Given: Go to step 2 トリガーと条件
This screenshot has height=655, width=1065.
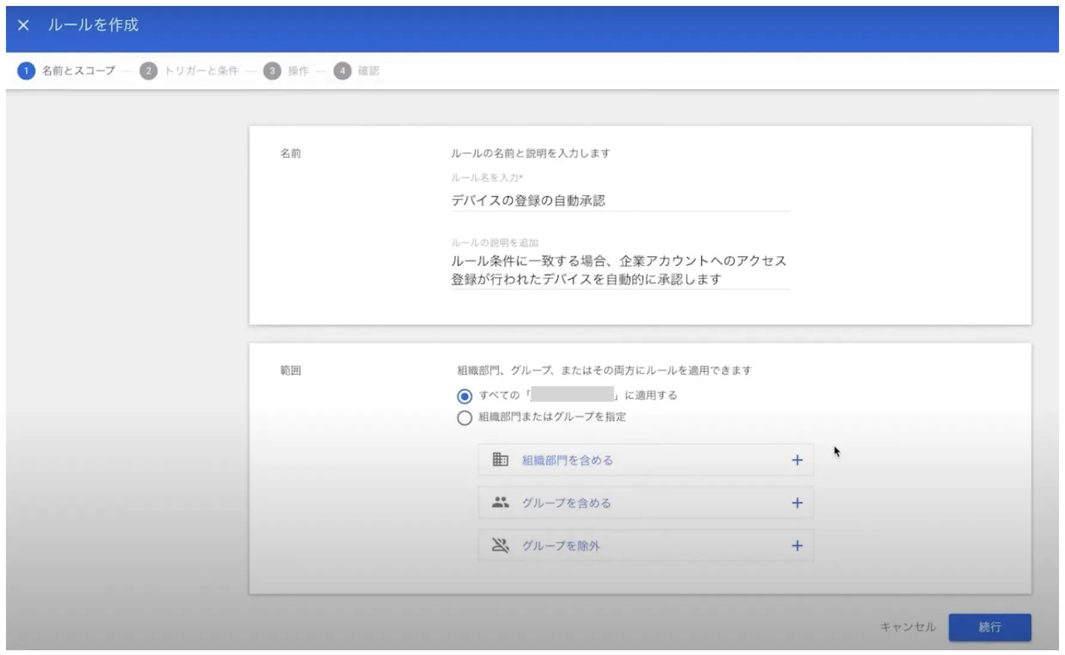Looking at the screenshot, I should pos(189,71).
